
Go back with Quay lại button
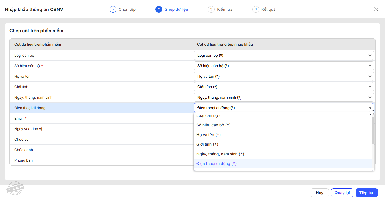click(342, 193)
